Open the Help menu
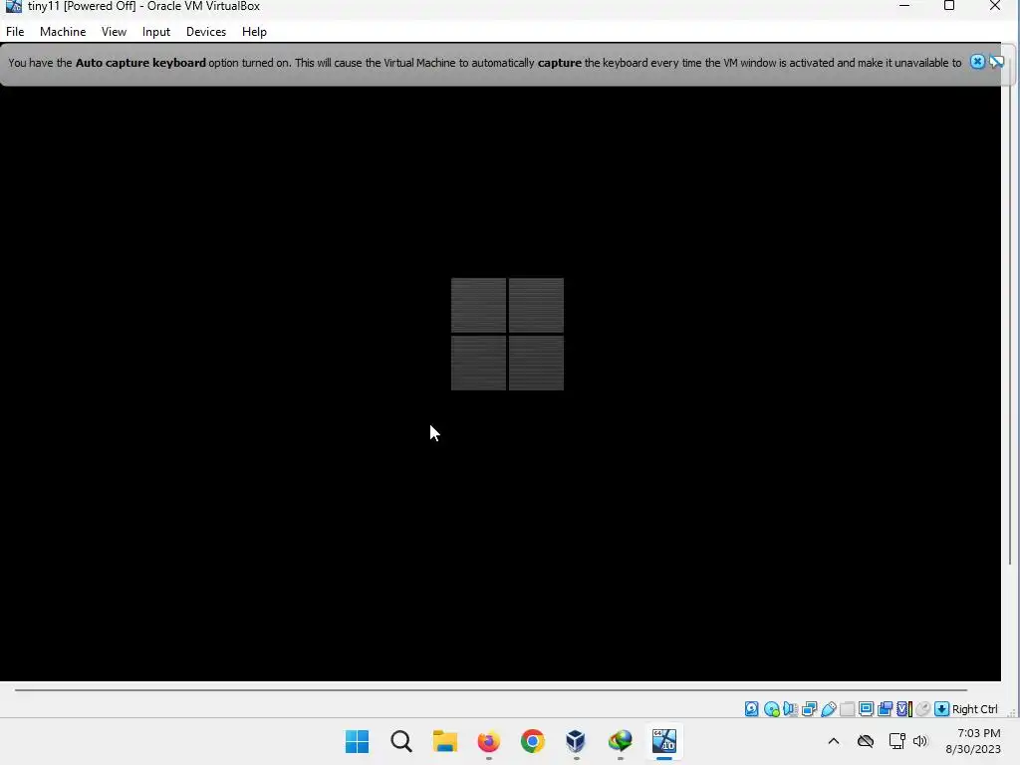This screenshot has height=765, width=1020. [254, 32]
